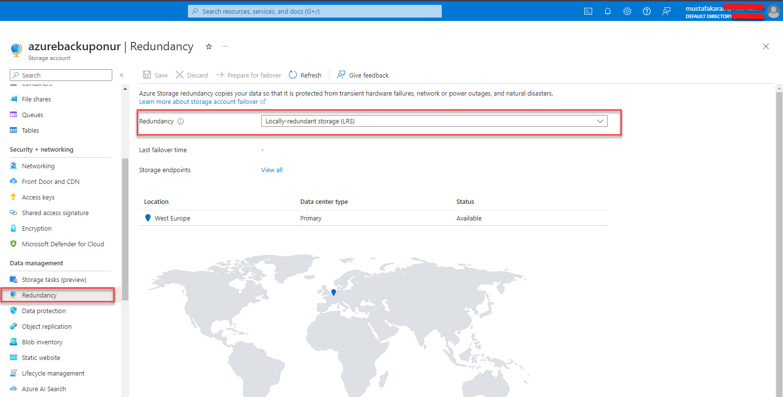Open the feedback icon in top bar

click(x=666, y=11)
